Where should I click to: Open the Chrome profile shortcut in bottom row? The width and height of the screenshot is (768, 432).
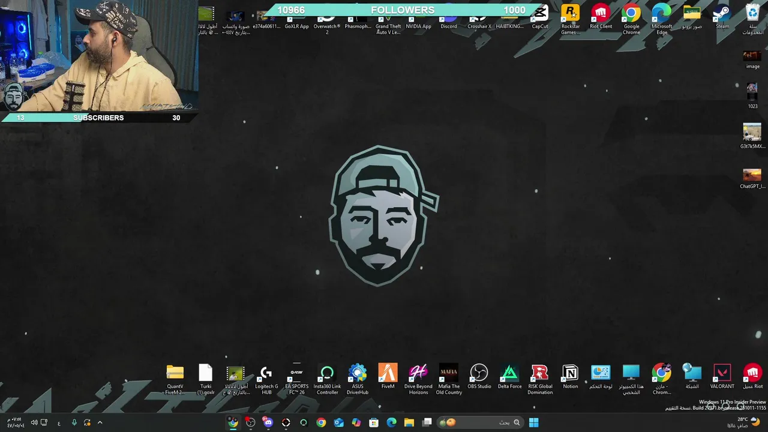point(661,379)
